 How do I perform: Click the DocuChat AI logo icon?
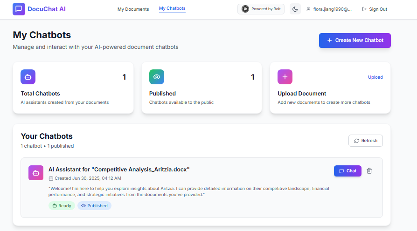pyautogui.click(x=19, y=9)
